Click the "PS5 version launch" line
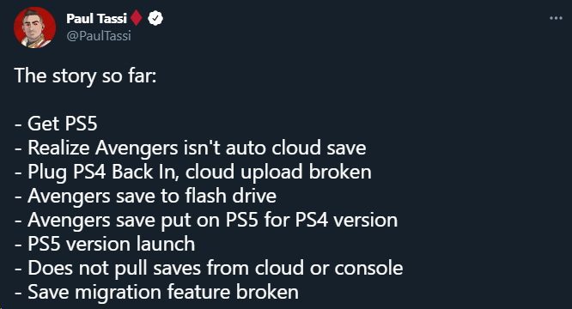Image resolution: width=572 pixels, height=309 pixels. click(x=105, y=244)
